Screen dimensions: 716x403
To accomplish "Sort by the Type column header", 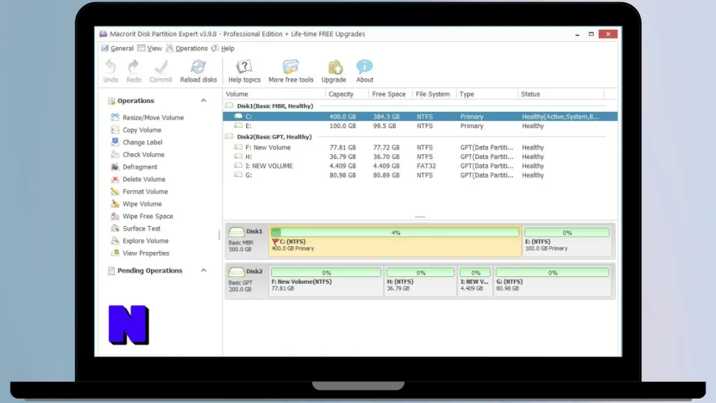I will pyautogui.click(x=487, y=94).
